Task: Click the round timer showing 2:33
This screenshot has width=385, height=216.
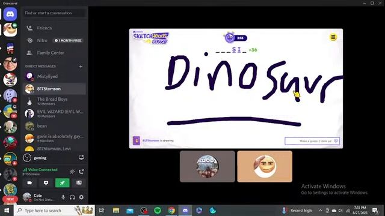Action: click(x=236, y=38)
